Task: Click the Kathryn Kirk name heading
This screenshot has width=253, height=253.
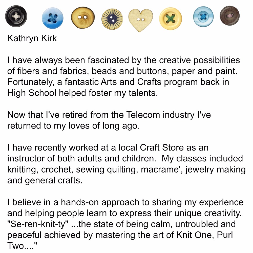Action: [x=32, y=38]
